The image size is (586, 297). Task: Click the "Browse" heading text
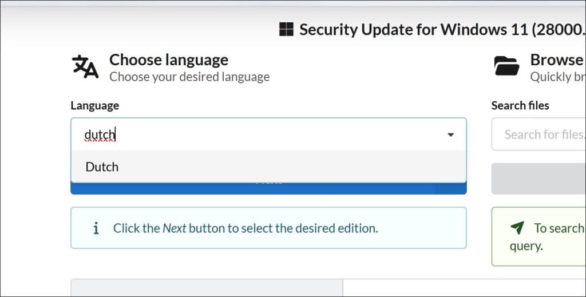(556, 60)
